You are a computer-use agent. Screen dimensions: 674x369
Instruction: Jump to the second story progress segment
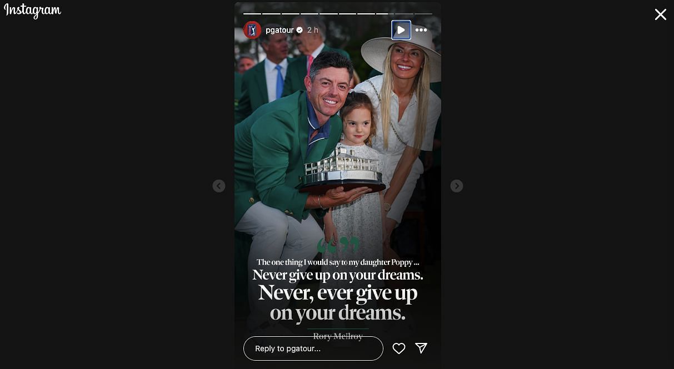[271, 14]
